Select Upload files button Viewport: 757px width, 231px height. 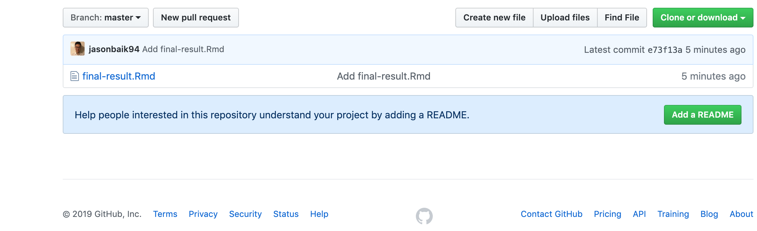565,18
